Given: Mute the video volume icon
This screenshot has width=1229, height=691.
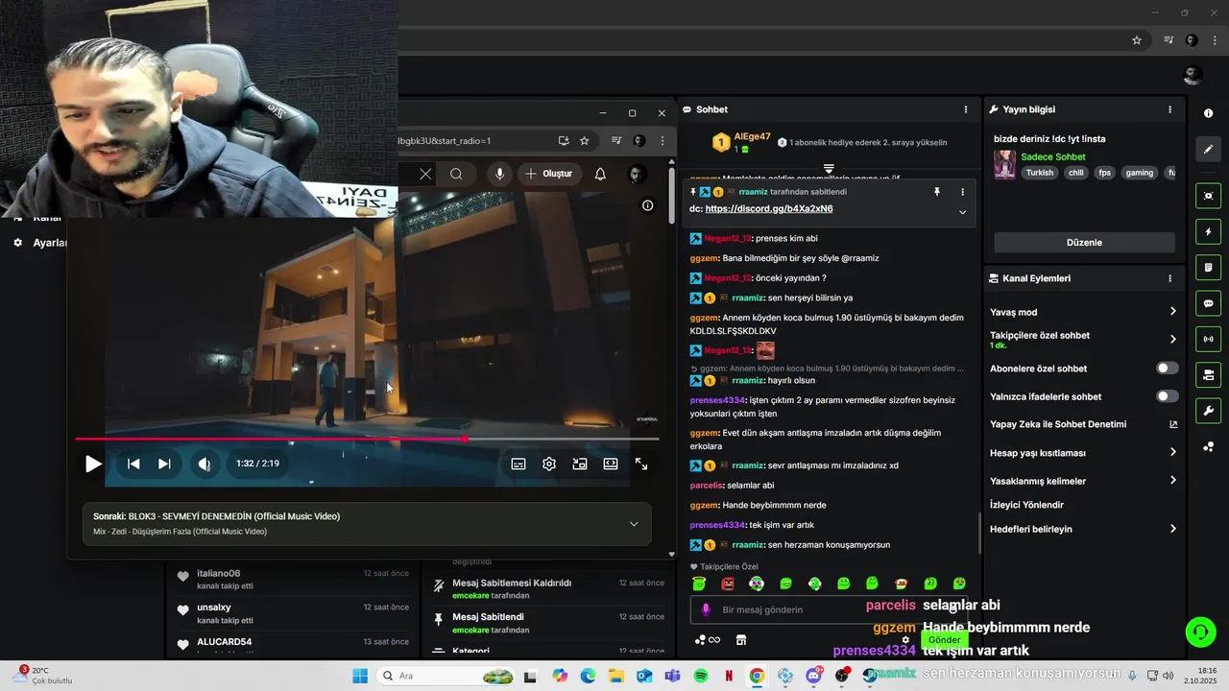Looking at the screenshot, I should 204,464.
